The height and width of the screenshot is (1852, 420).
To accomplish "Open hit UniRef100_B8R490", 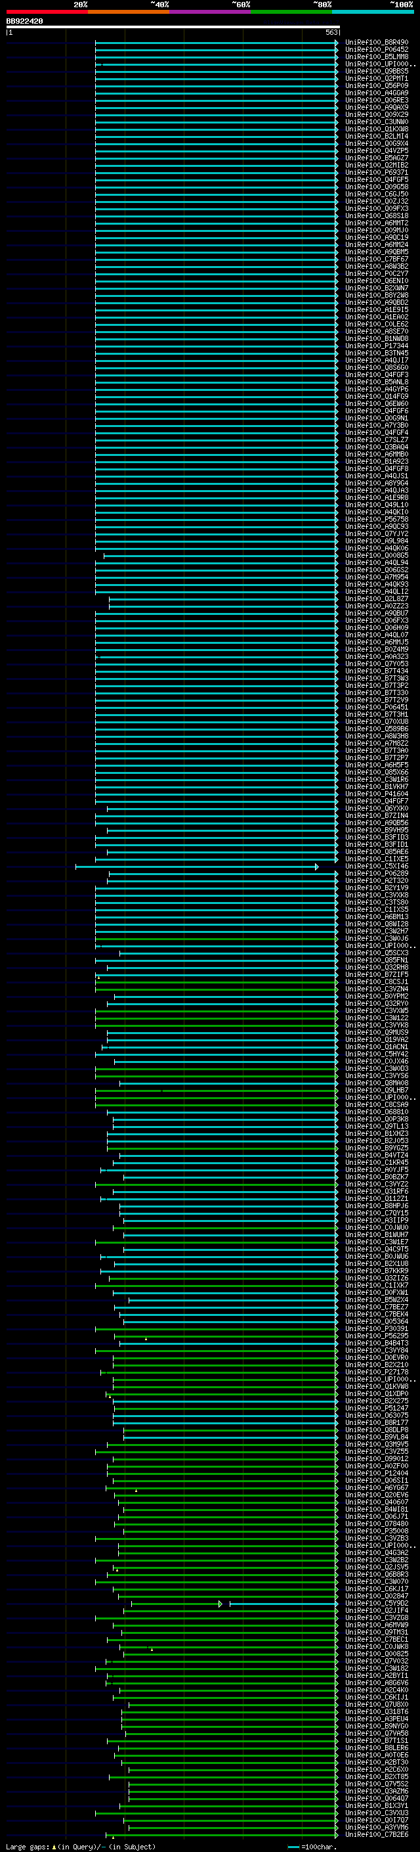I will point(377,43).
